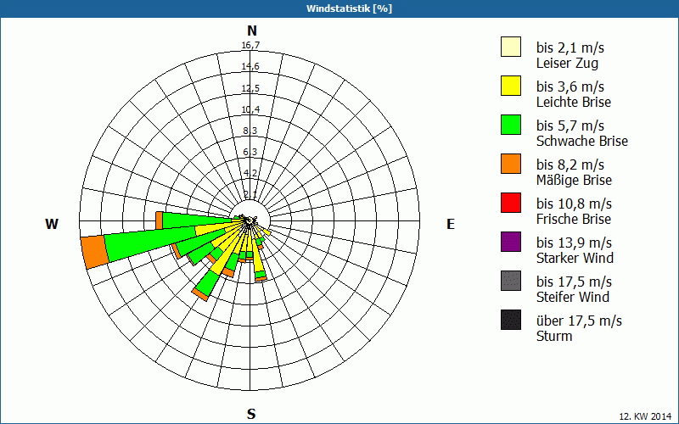Screen dimensions: 679x424
Task: Click the N compass label
Action: click(x=252, y=31)
